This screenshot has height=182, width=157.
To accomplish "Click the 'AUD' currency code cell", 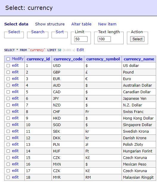I will click(x=68, y=85).
